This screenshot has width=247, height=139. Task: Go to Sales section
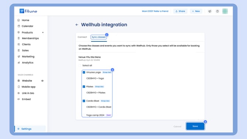(25, 50)
